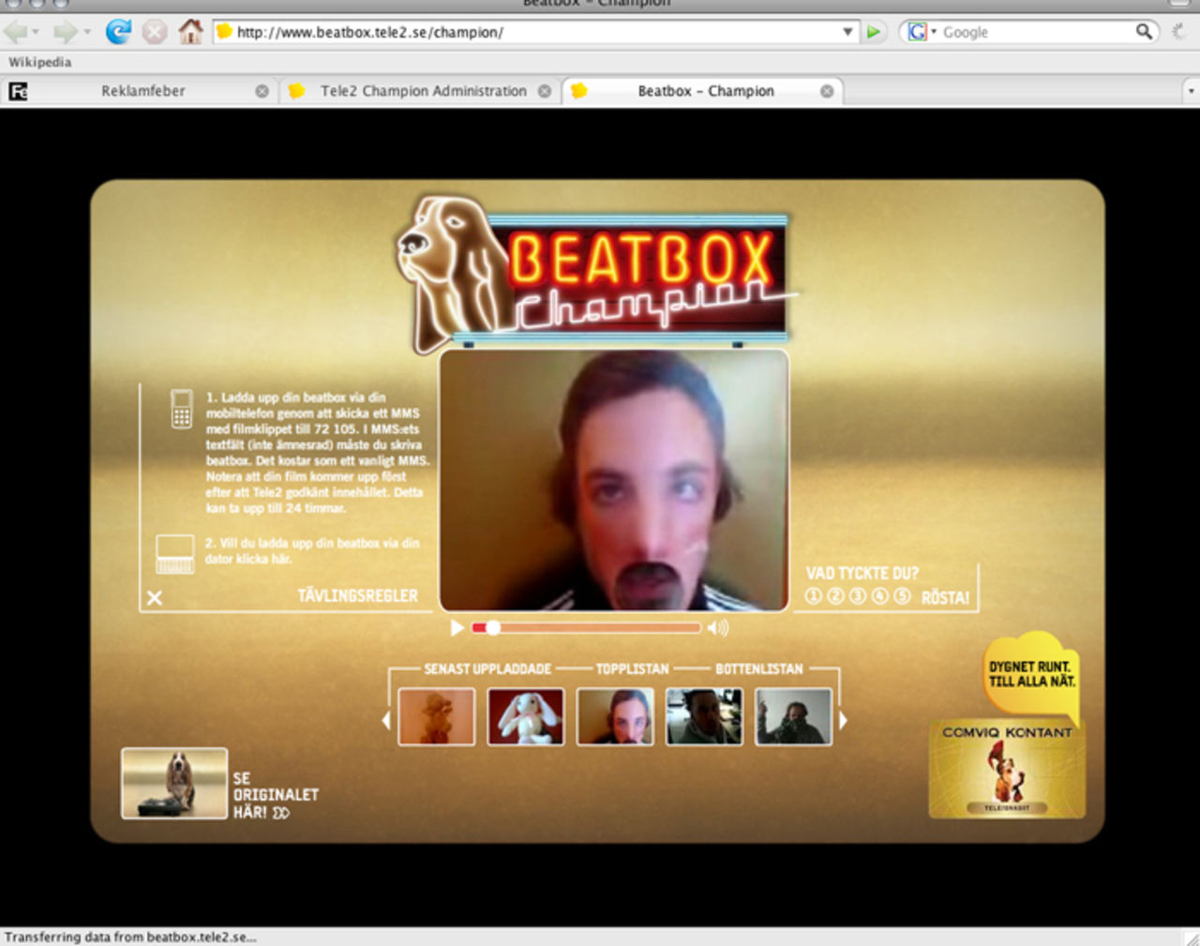Viewport: 1200px width, 946px height.
Task: Reload the page with the refresh icon
Action: pos(118,32)
